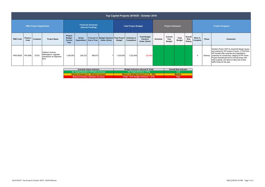265x187 pixels.
Task: Click the title 'Top Capital Projects 2019/20 - October 2019'
Action: pyautogui.click(x=131, y=16)
